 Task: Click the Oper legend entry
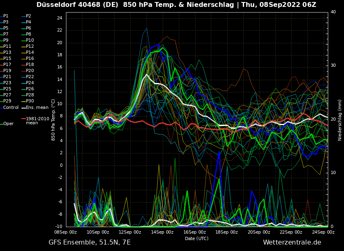point(8,123)
